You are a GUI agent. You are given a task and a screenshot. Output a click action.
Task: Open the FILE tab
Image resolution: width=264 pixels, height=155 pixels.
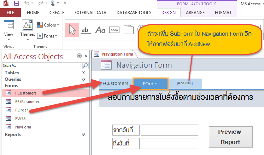click(x=11, y=13)
